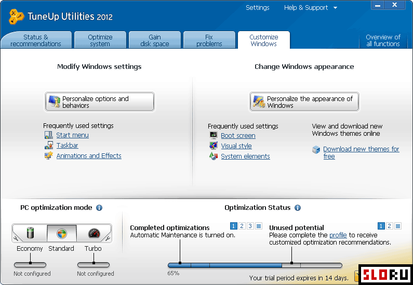The width and height of the screenshot is (413, 285).
Task: Open Optimization Status info icon
Action: point(298,208)
